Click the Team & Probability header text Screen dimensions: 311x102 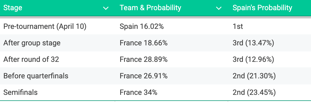150,8
